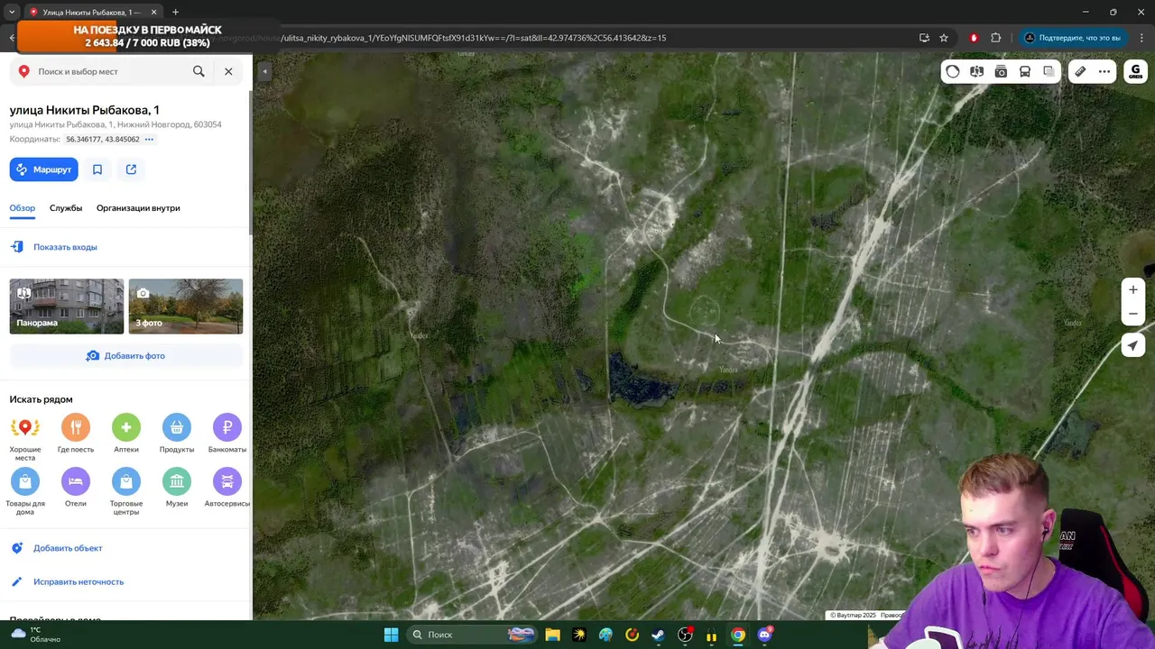
Task: Click the search magnifier icon in sidebar
Action: pyautogui.click(x=199, y=71)
